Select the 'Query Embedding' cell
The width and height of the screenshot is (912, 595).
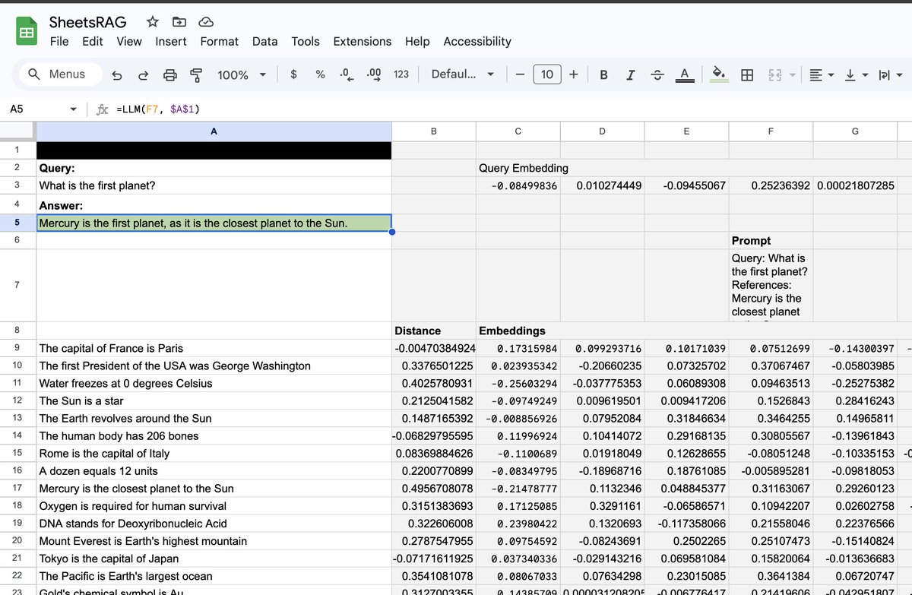[518, 168]
